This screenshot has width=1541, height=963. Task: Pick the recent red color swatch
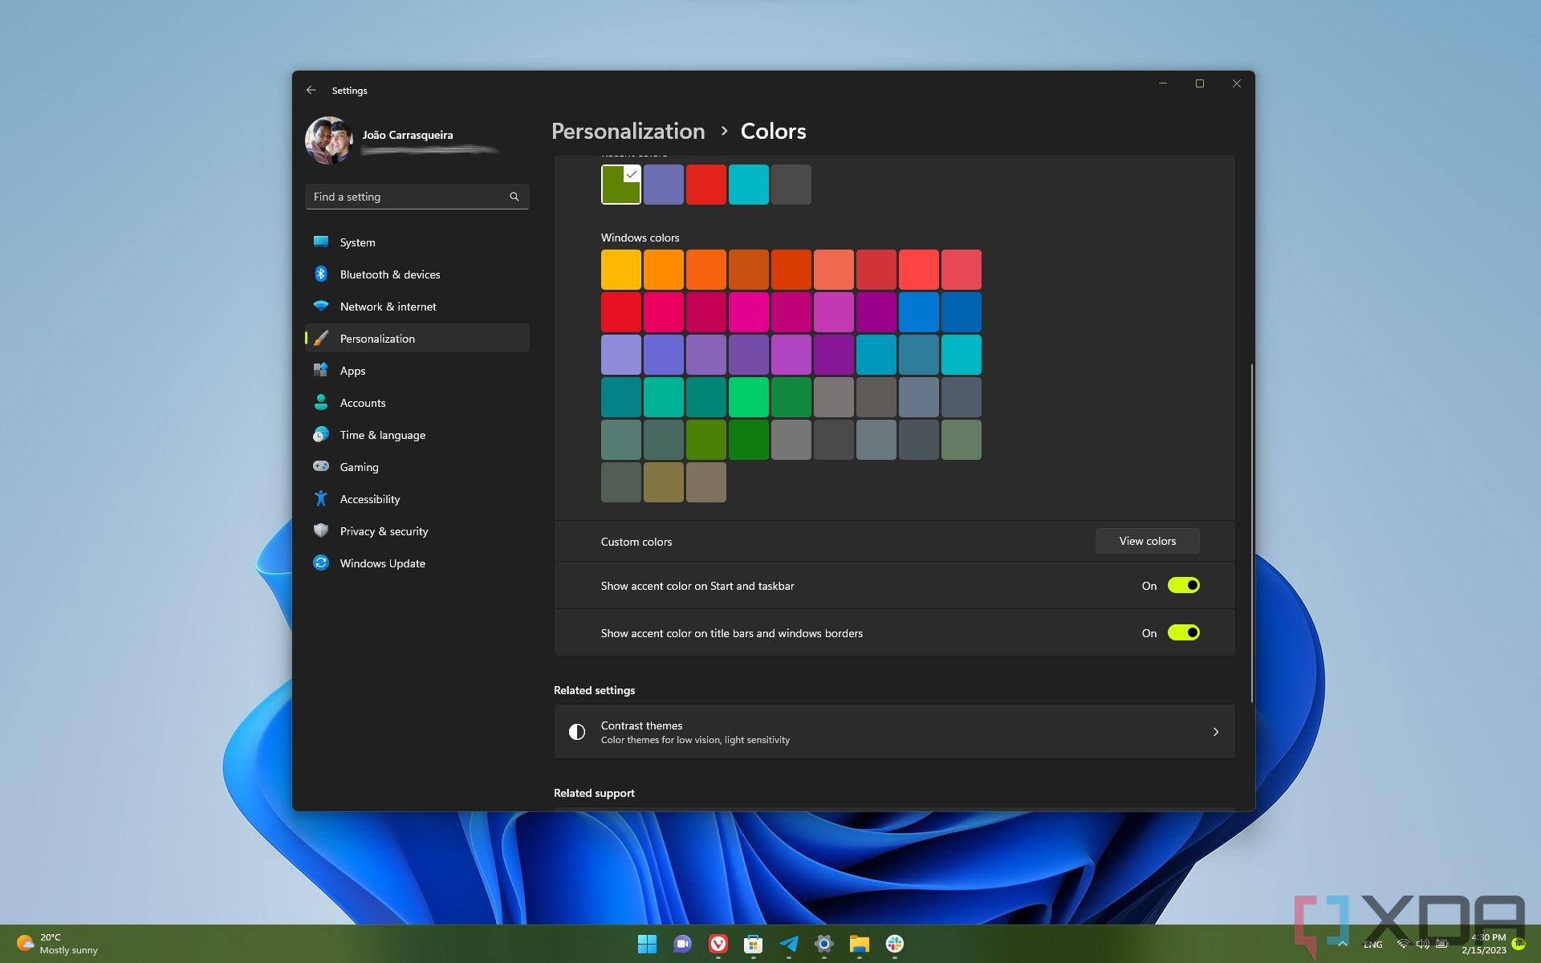click(x=705, y=185)
